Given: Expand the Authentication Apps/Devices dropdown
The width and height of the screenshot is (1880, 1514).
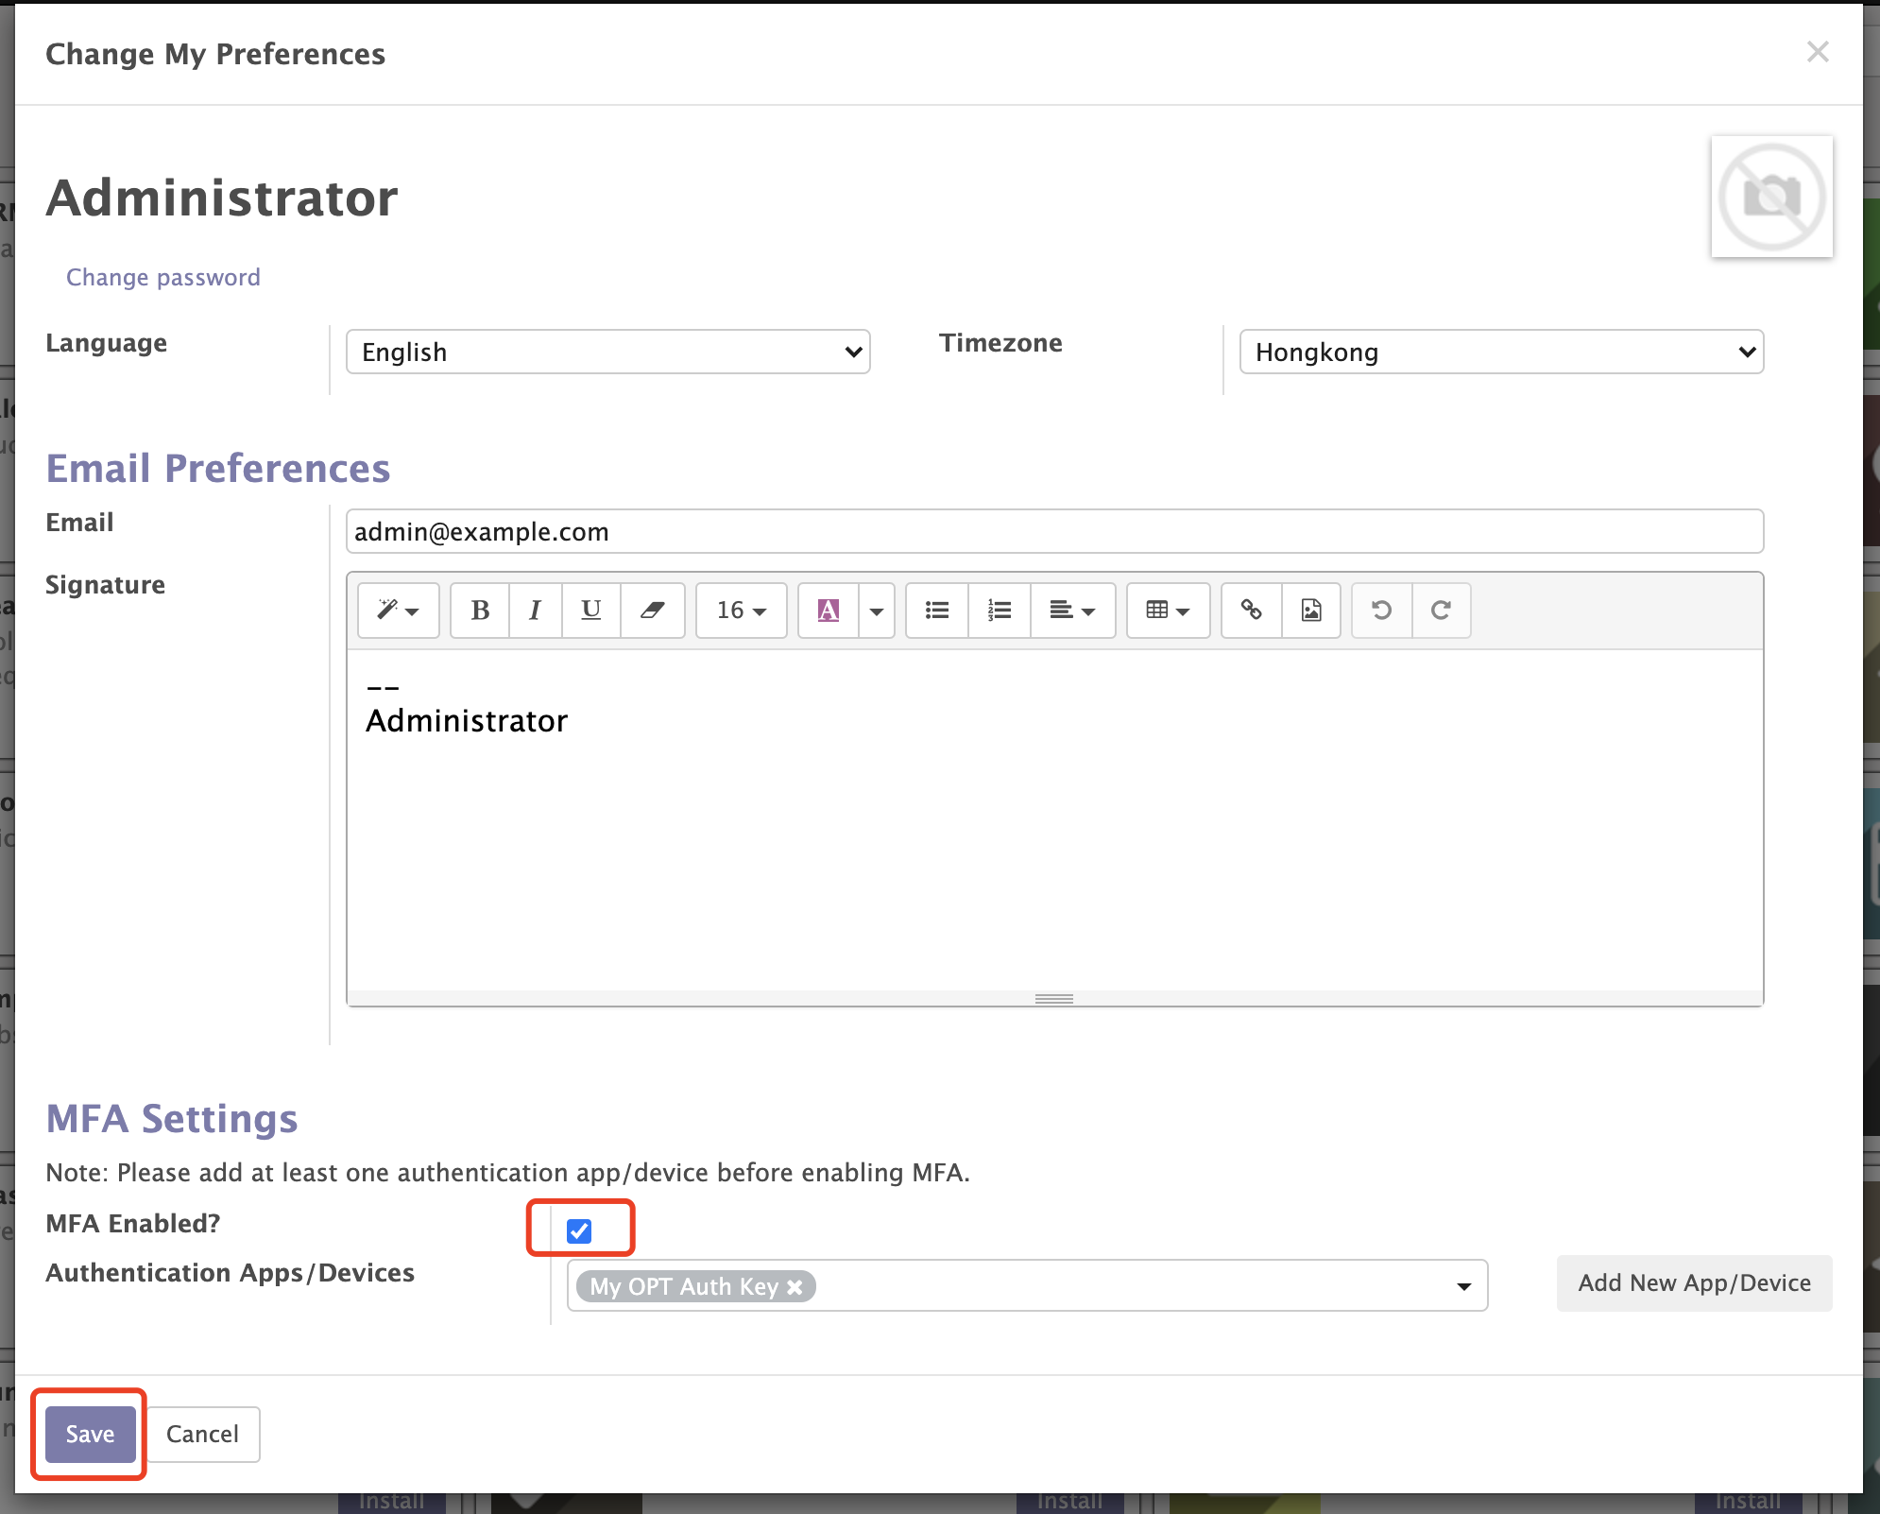Looking at the screenshot, I should (x=1462, y=1285).
